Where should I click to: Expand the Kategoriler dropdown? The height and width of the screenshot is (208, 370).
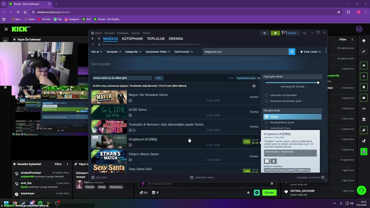tap(133, 52)
